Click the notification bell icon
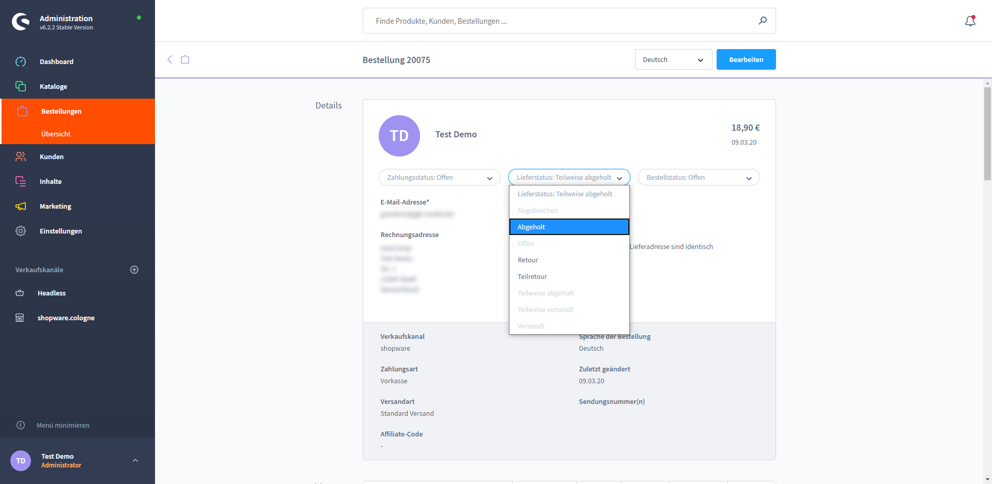 click(970, 21)
